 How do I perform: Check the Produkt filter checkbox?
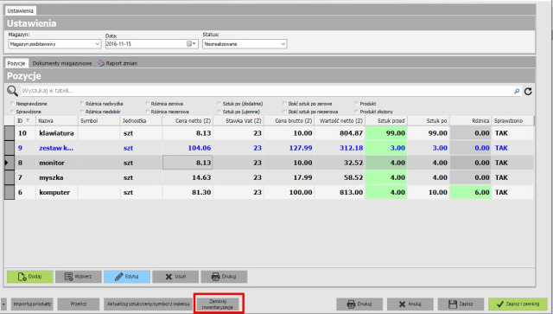(357, 104)
